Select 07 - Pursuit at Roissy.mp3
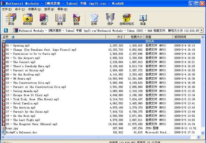This screenshot has height=143, width=206. (x=25, y=70)
